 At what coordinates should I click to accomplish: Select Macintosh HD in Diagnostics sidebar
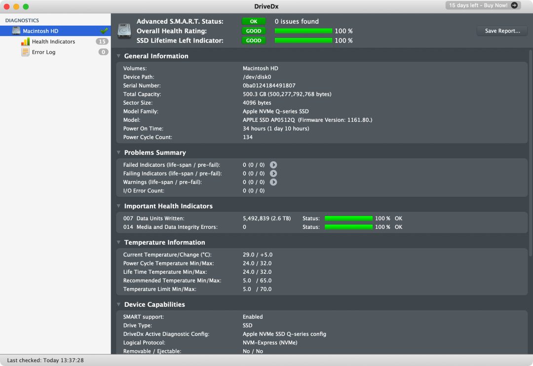(55, 31)
